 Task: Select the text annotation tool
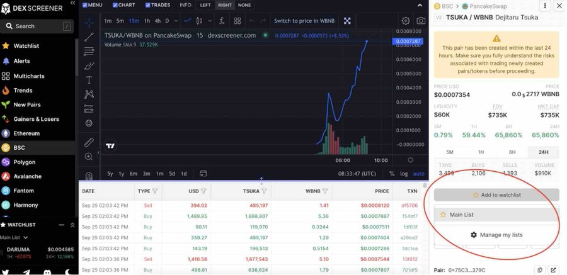point(89,80)
